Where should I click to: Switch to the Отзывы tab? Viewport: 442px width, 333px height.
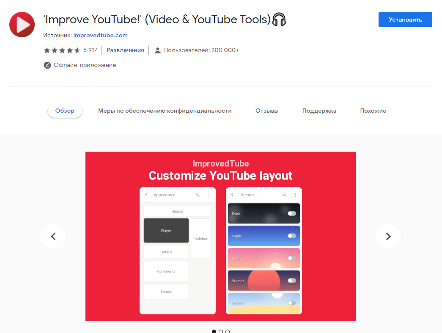click(267, 111)
